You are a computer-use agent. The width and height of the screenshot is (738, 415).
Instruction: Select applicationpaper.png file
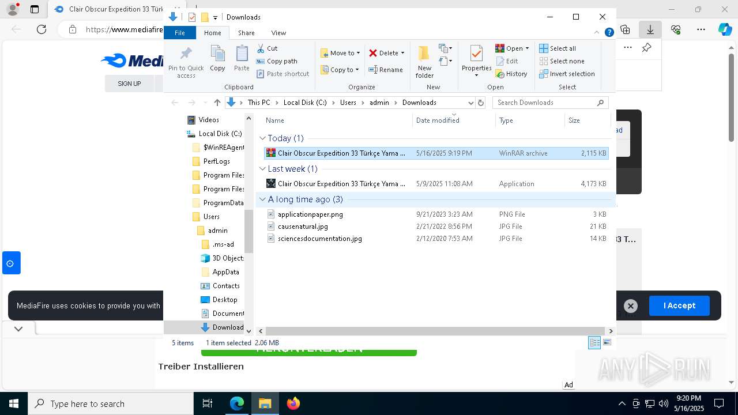(436, 214)
